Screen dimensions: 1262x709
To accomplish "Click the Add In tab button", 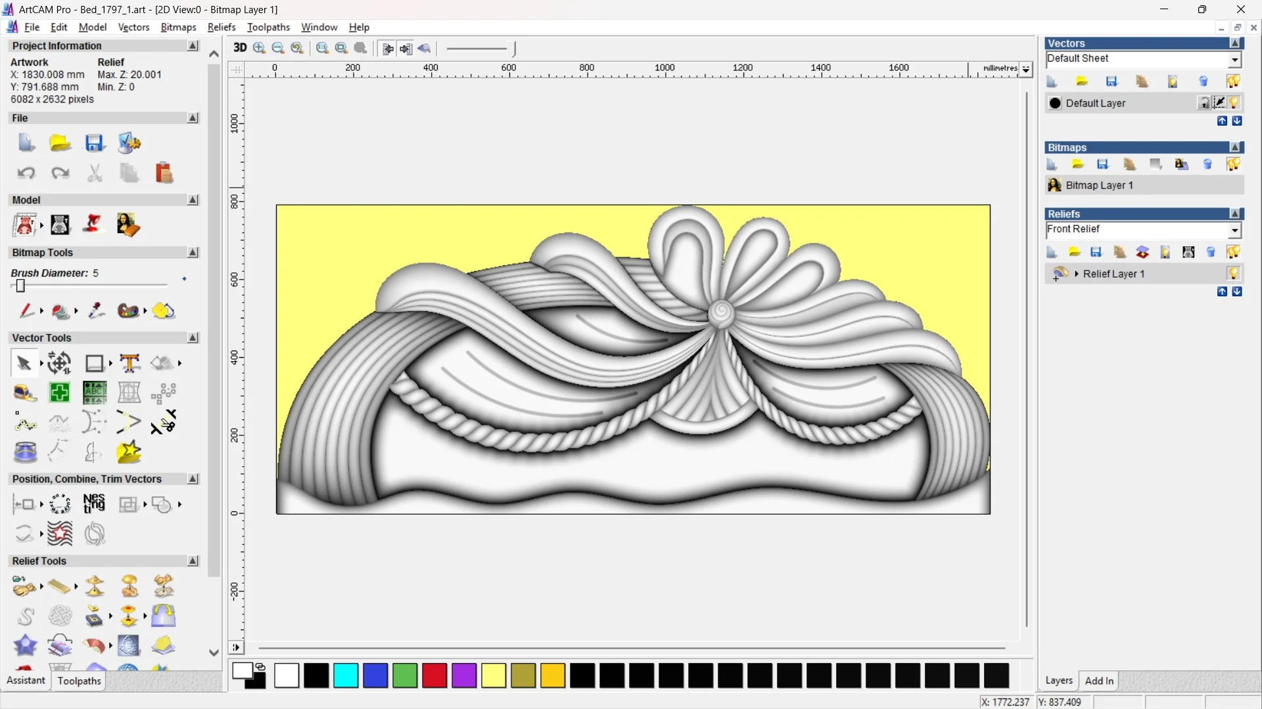I will [1099, 681].
